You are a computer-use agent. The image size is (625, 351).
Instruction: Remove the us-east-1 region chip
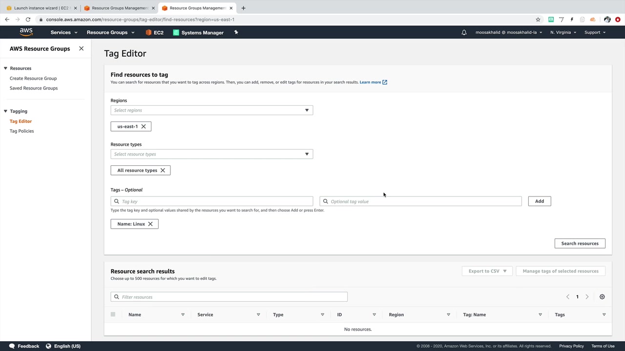click(144, 126)
